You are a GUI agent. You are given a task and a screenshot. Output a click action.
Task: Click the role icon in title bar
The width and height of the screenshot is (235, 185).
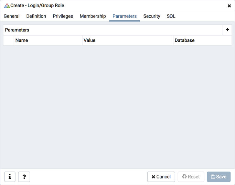point(7,6)
